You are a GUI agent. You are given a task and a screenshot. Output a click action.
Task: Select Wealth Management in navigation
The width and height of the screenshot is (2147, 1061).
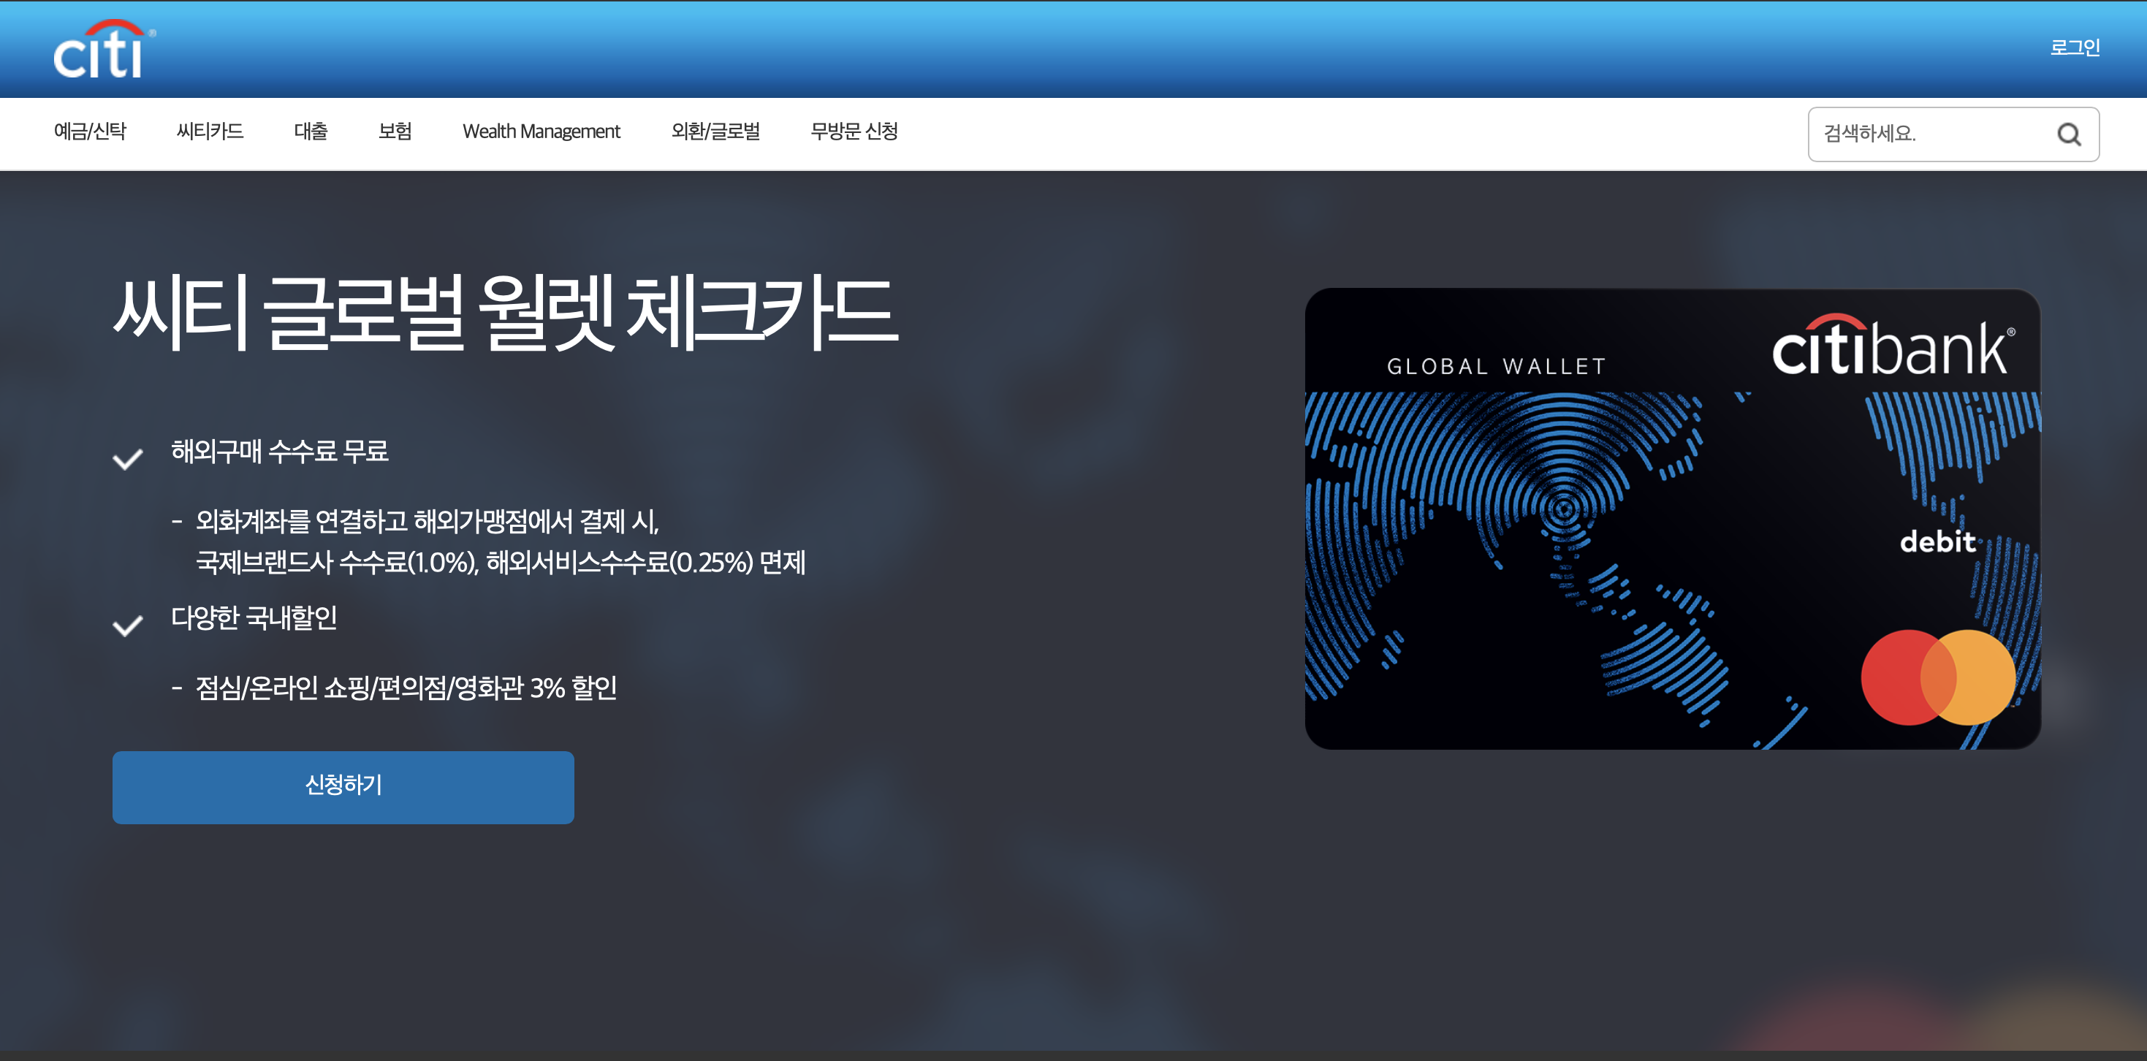pos(541,132)
